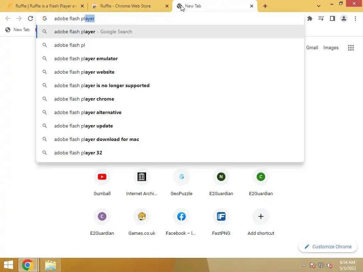Open the Google apps grid

coord(351,48)
